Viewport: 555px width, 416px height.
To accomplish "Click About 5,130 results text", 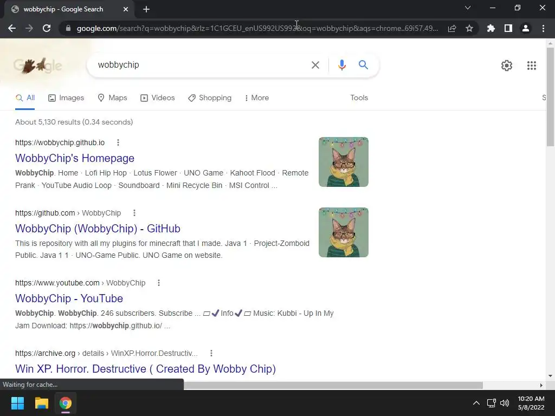I will [x=74, y=122].
